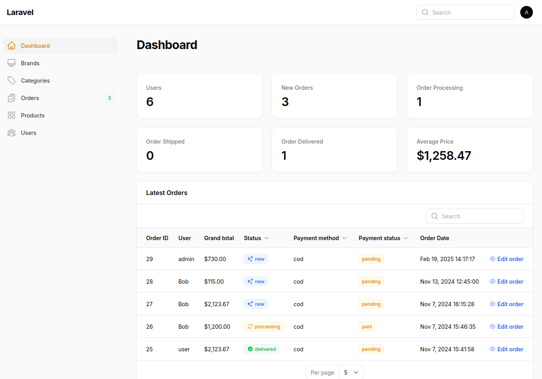Click the Orders clipboard icon
The width and height of the screenshot is (542, 379).
(11, 98)
